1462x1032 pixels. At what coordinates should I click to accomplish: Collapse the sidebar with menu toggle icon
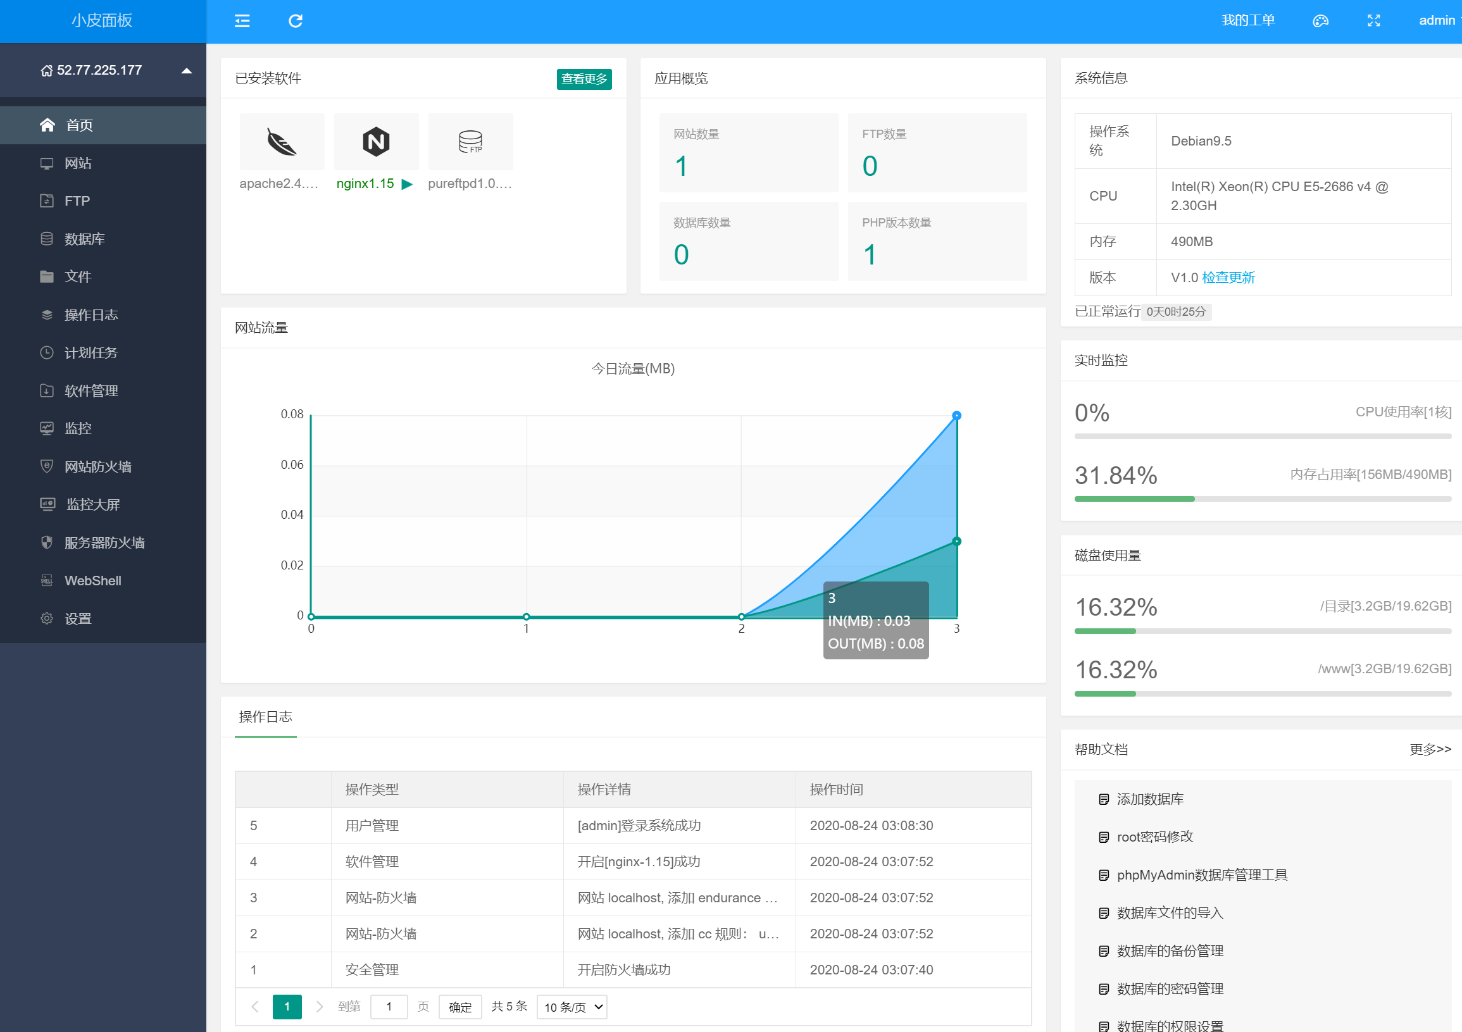242,21
